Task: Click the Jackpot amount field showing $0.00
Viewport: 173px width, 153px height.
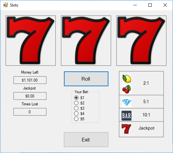Action: pos(30,96)
